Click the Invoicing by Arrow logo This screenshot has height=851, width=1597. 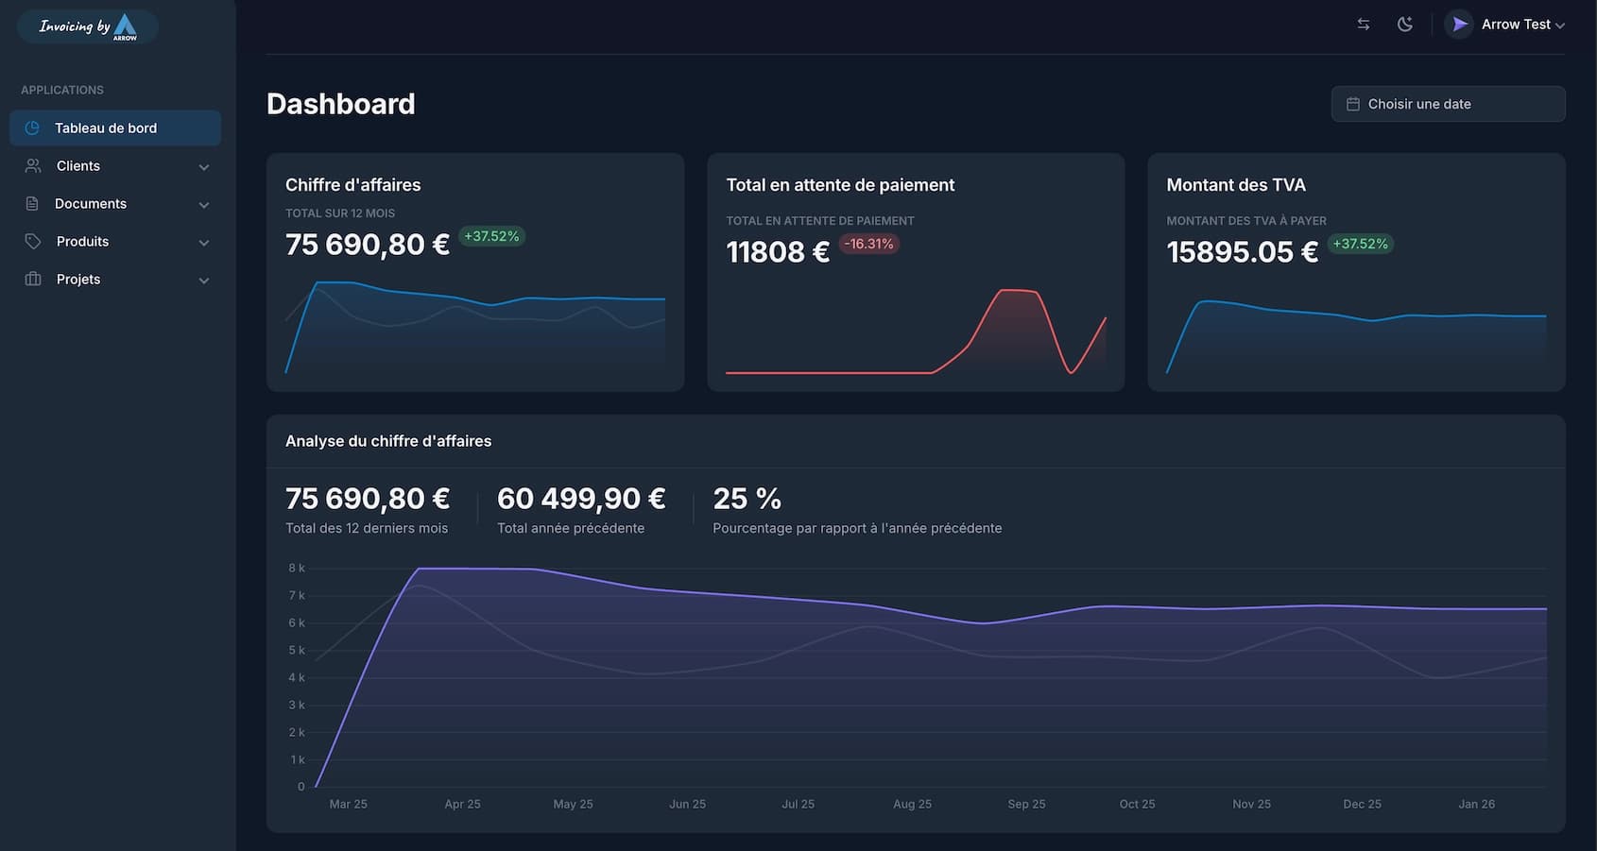87,26
